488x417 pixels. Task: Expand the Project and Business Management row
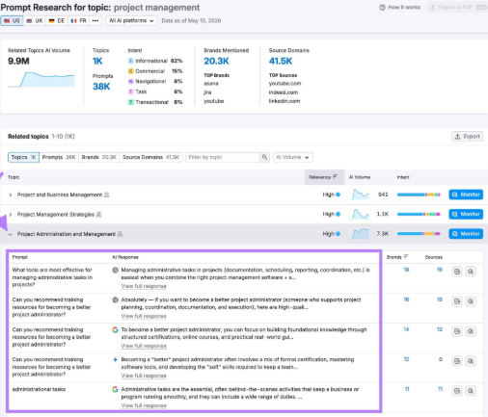(11, 195)
